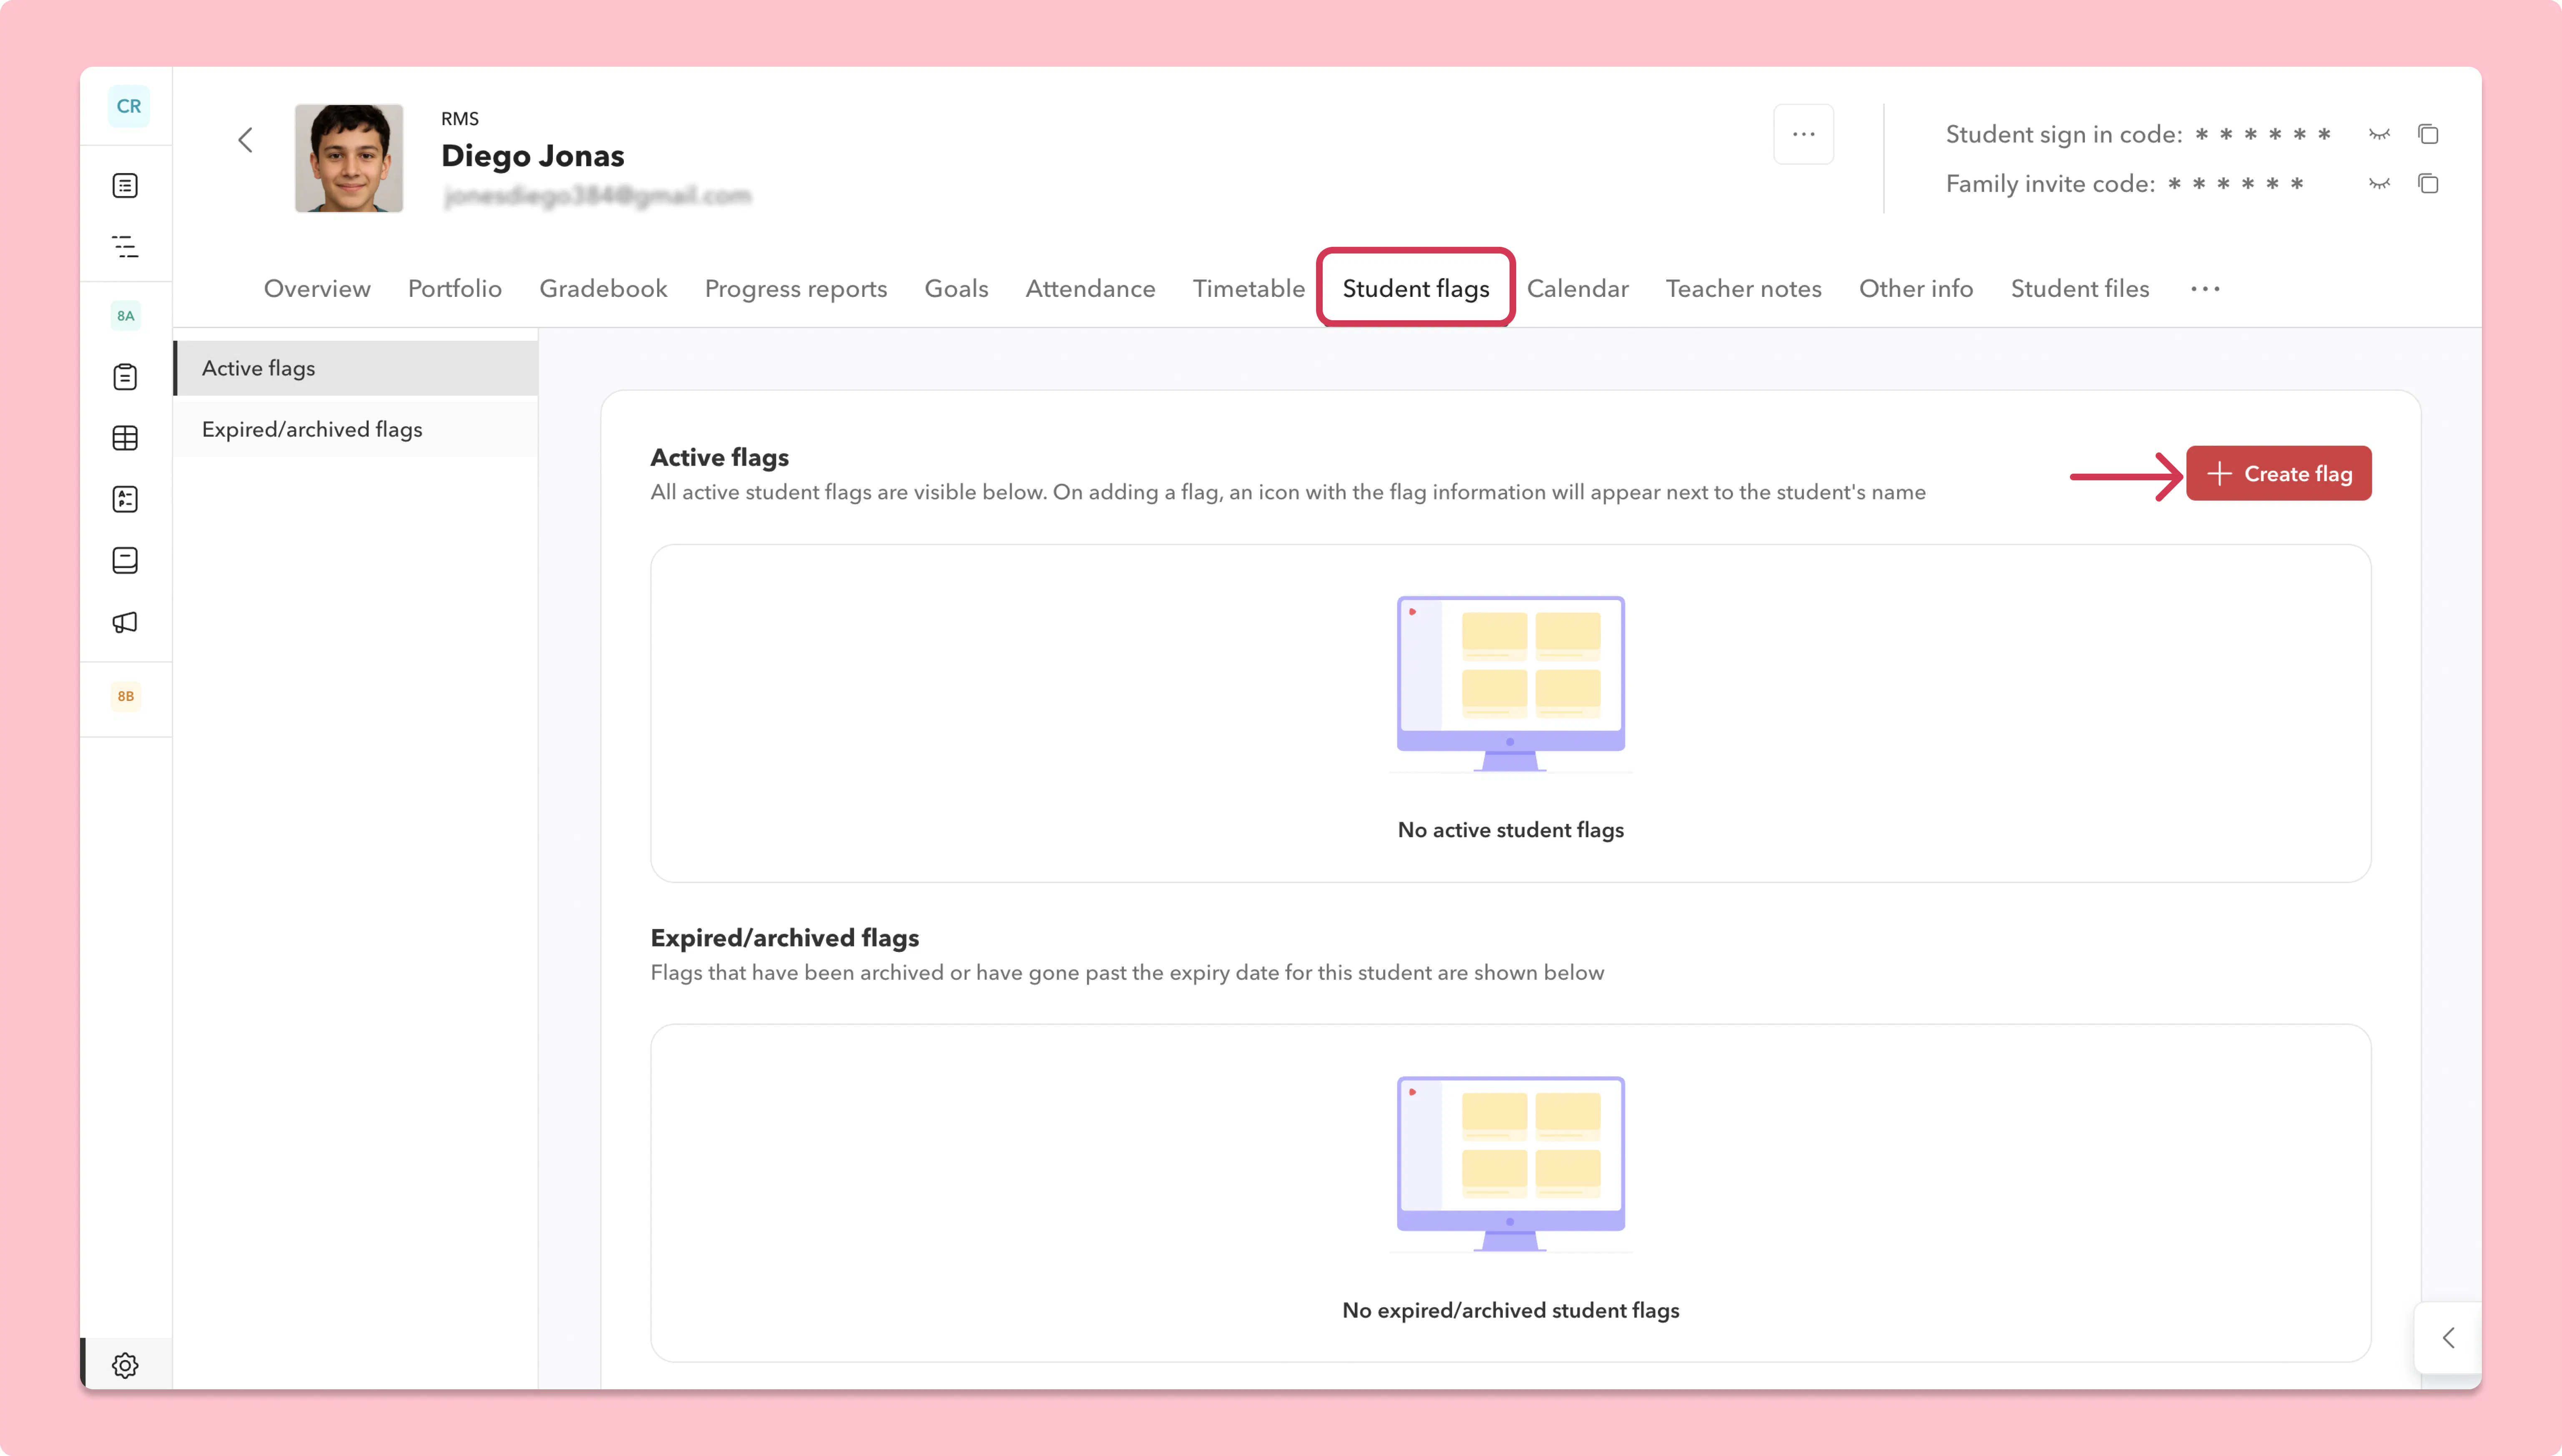
Task: Open the three-dot menu next to student name
Action: (1803, 134)
